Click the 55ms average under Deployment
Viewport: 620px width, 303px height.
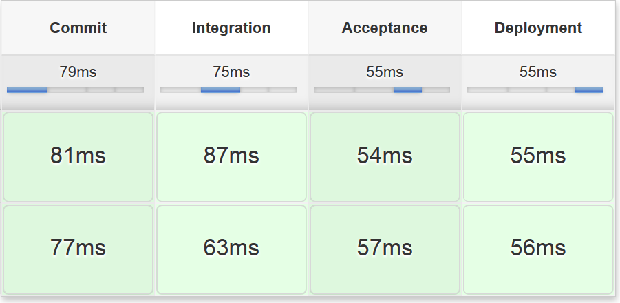538,72
